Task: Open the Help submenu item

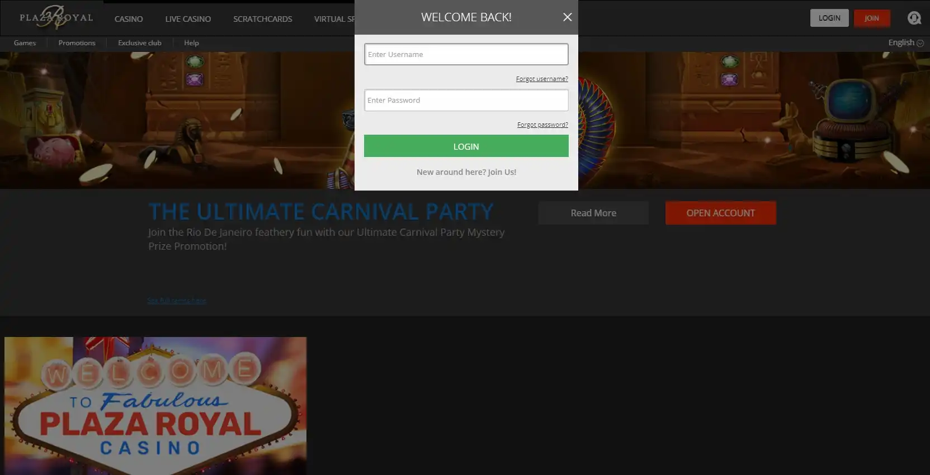Action: pos(191,43)
